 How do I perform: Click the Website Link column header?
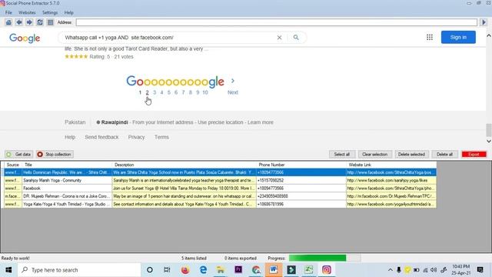pos(391,165)
